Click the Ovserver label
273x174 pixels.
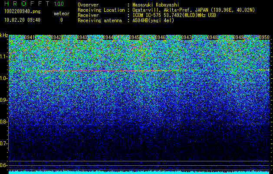[88, 5]
